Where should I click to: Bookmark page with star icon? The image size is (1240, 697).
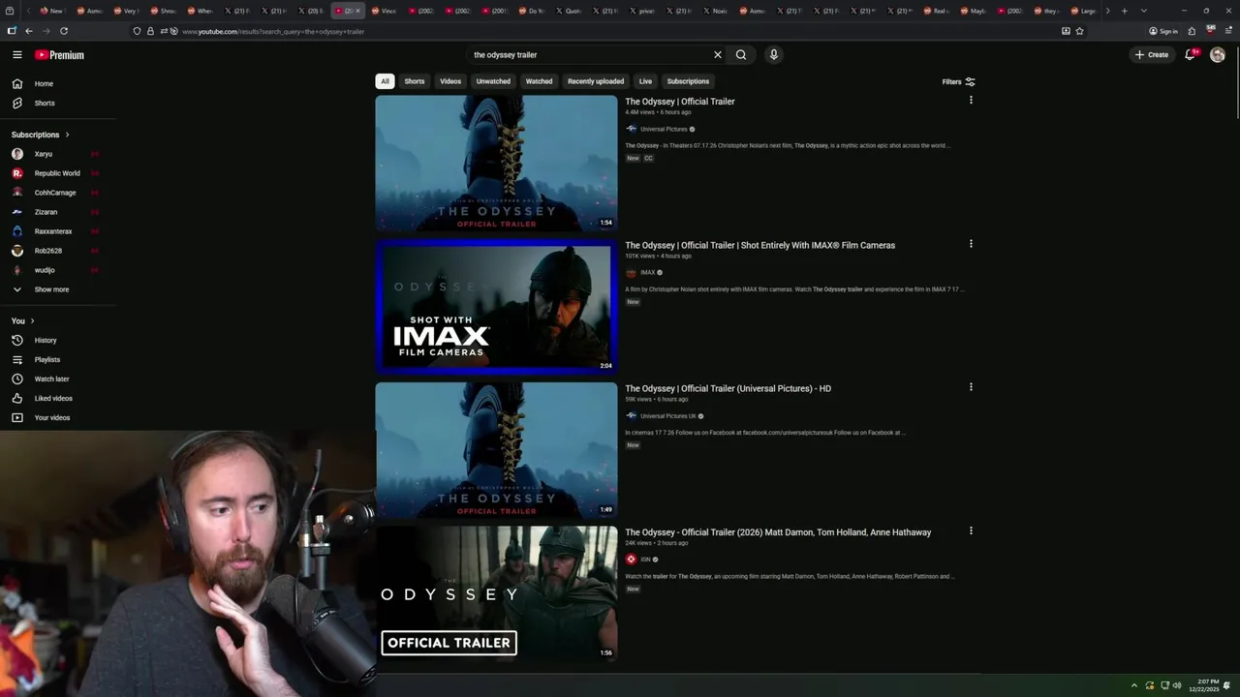[1079, 31]
